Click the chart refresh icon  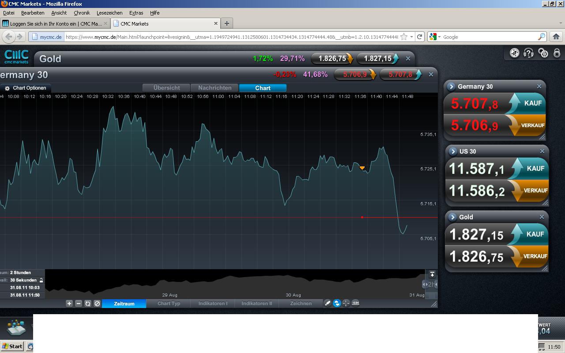88,303
